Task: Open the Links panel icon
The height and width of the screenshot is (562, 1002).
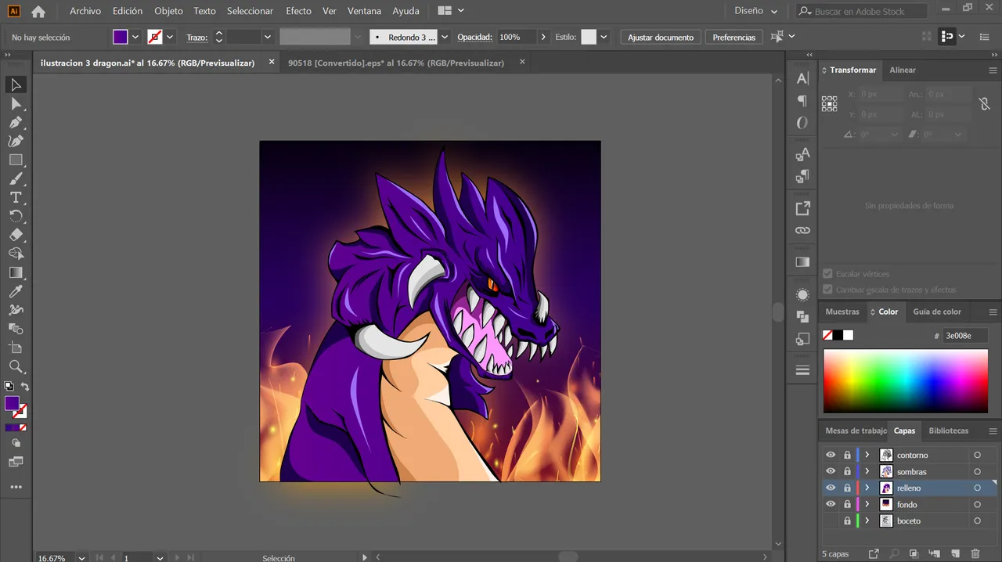Action: [x=802, y=230]
